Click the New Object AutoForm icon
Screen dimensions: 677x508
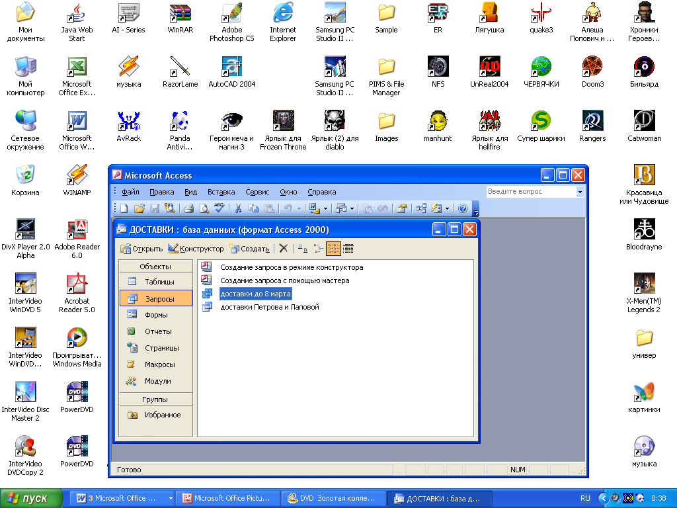(436, 208)
